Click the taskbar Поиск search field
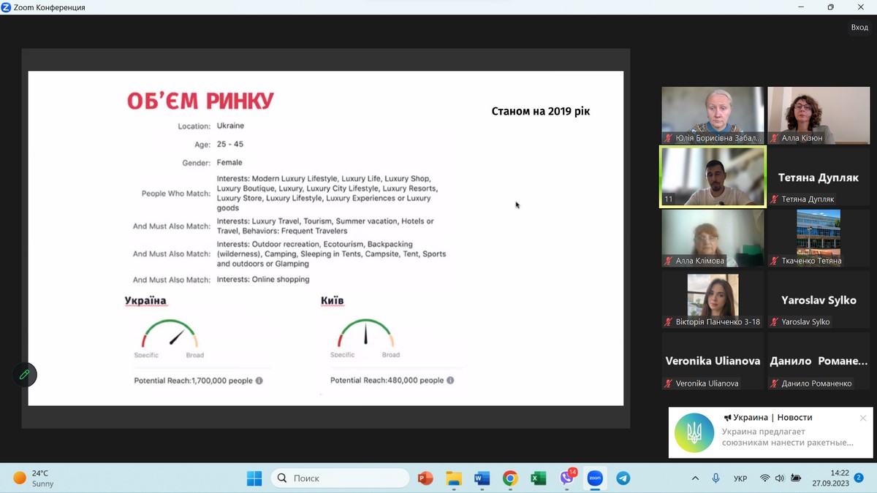Viewport: 877px width, 493px height. 340,478
